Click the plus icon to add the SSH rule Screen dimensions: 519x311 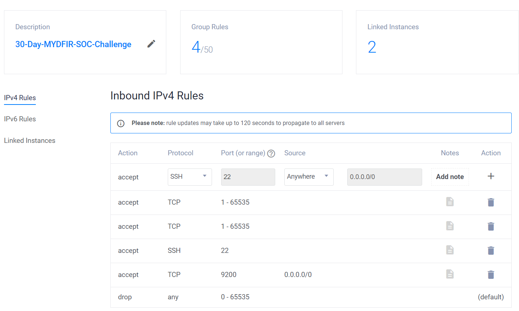pyautogui.click(x=491, y=176)
